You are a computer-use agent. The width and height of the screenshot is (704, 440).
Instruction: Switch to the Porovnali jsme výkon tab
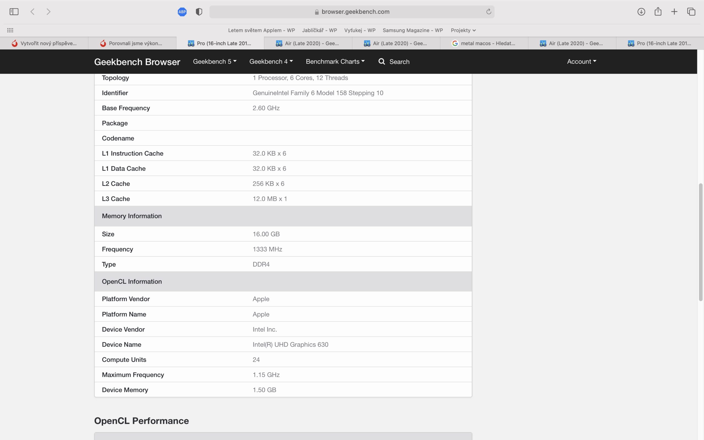pos(132,43)
